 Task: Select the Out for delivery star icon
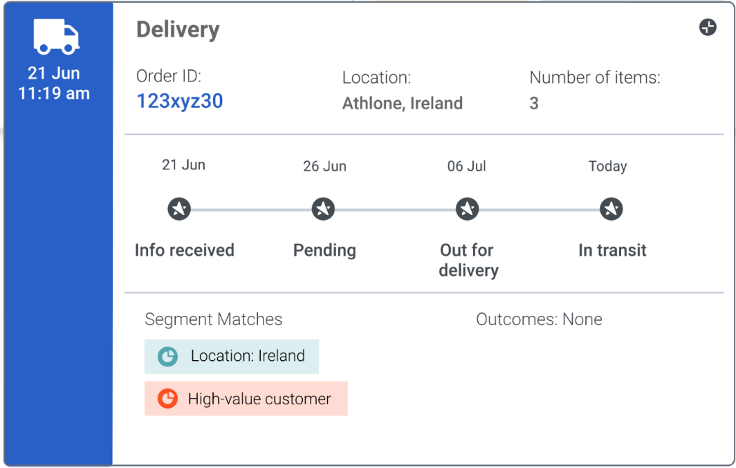468,209
